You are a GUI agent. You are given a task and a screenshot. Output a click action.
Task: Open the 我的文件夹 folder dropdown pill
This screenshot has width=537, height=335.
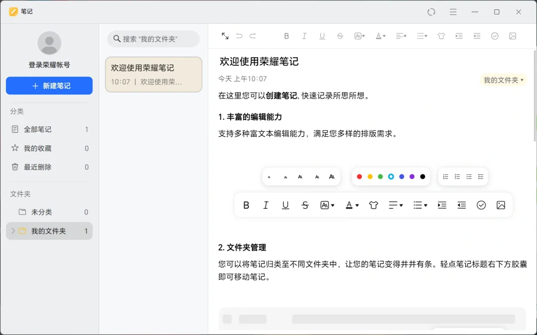click(x=503, y=80)
